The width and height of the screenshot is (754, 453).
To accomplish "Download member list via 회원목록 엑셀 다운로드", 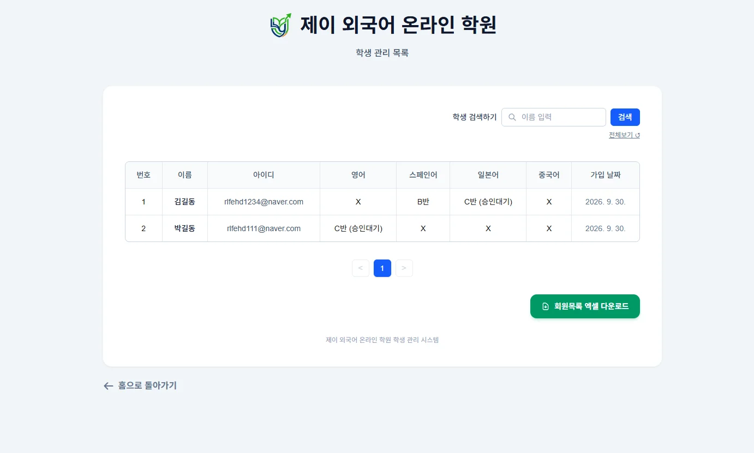I will (x=585, y=306).
